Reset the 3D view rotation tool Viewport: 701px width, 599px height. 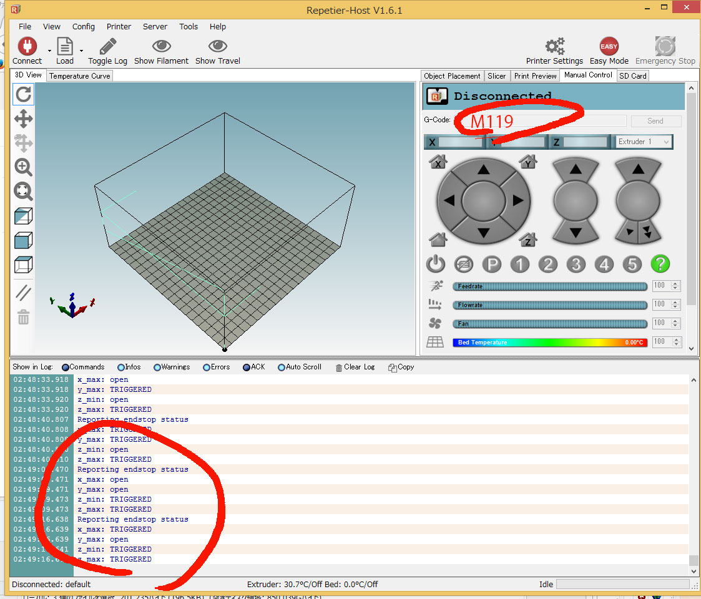point(23,94)
